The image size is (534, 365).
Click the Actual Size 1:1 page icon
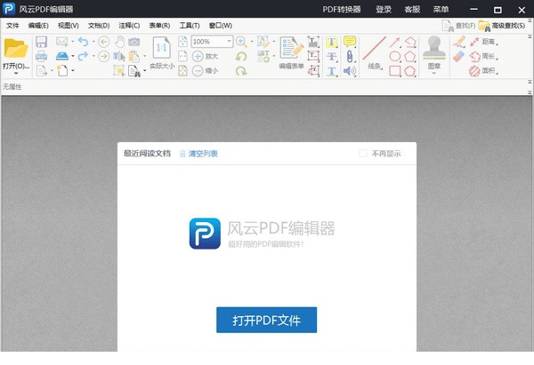point(162,48)
